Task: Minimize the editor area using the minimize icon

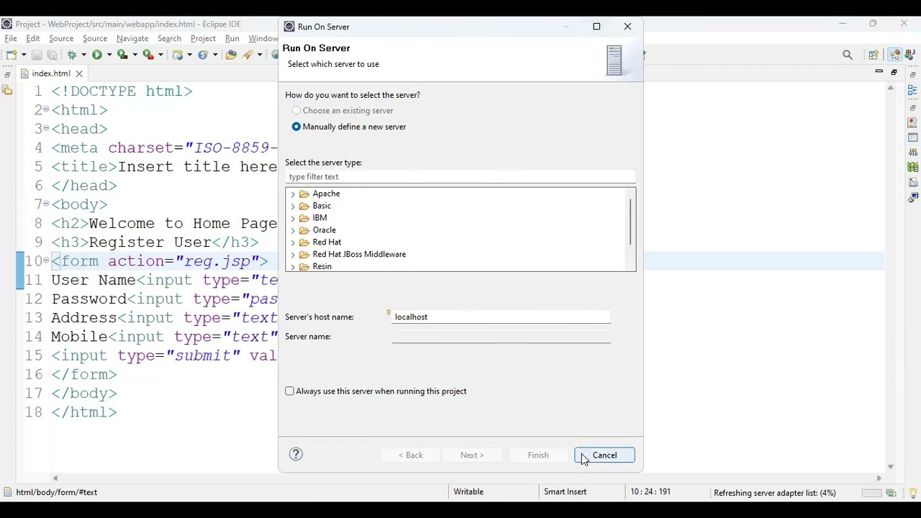Action: pyautogui.click(x=879, y=72)
